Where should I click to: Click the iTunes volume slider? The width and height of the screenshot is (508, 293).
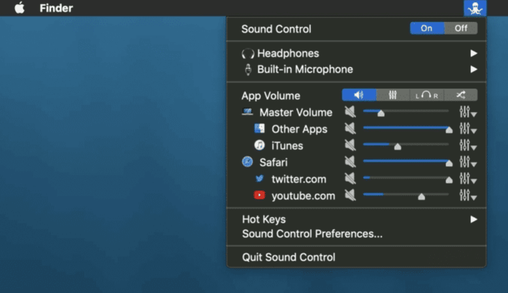(x=406, y=145)
